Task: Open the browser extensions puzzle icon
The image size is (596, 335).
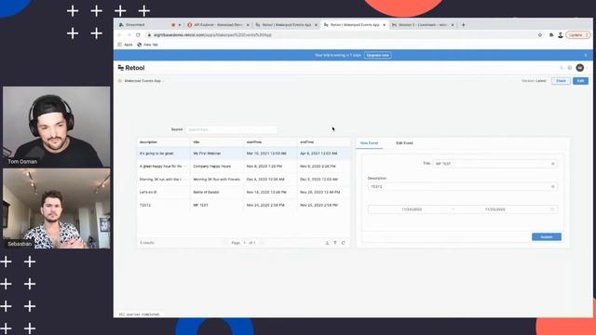Action: click(551, 35)
